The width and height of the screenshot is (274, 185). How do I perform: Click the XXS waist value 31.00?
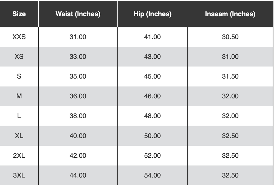pyautogui.click(x=78, y=37)
